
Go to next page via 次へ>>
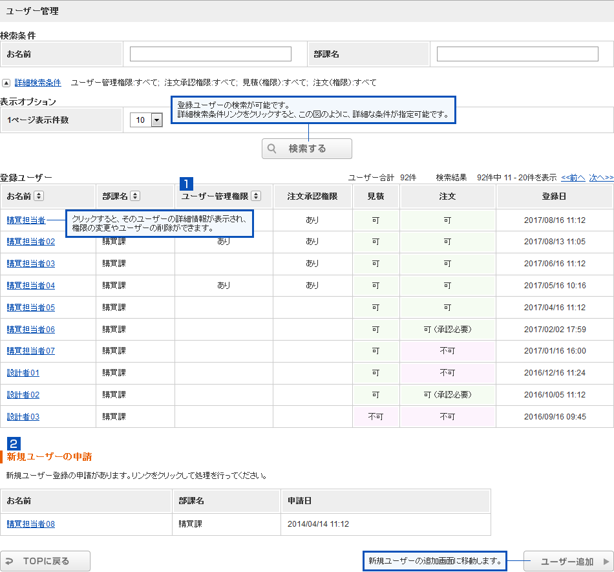[600, 177]
